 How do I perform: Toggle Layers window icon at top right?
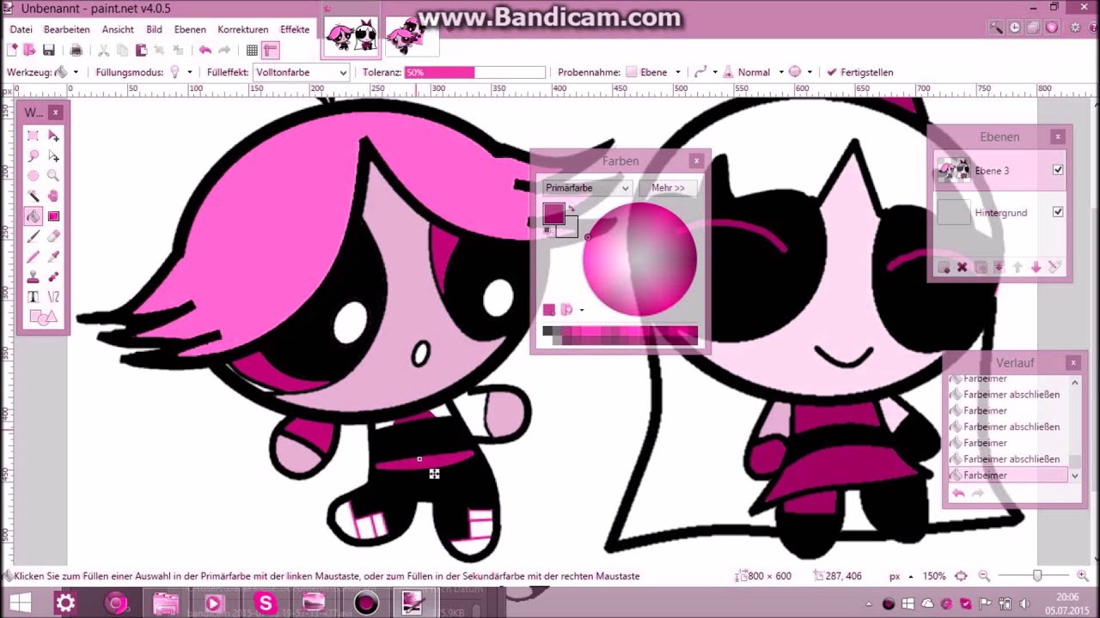[1034, 27]
